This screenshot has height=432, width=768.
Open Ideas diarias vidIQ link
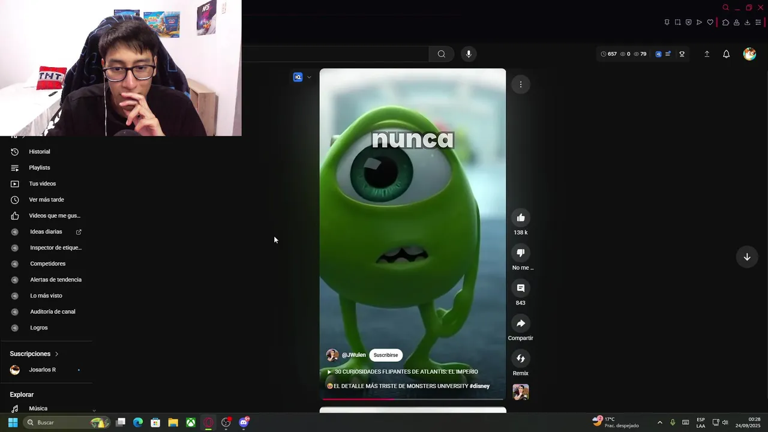tap(46, 232)
